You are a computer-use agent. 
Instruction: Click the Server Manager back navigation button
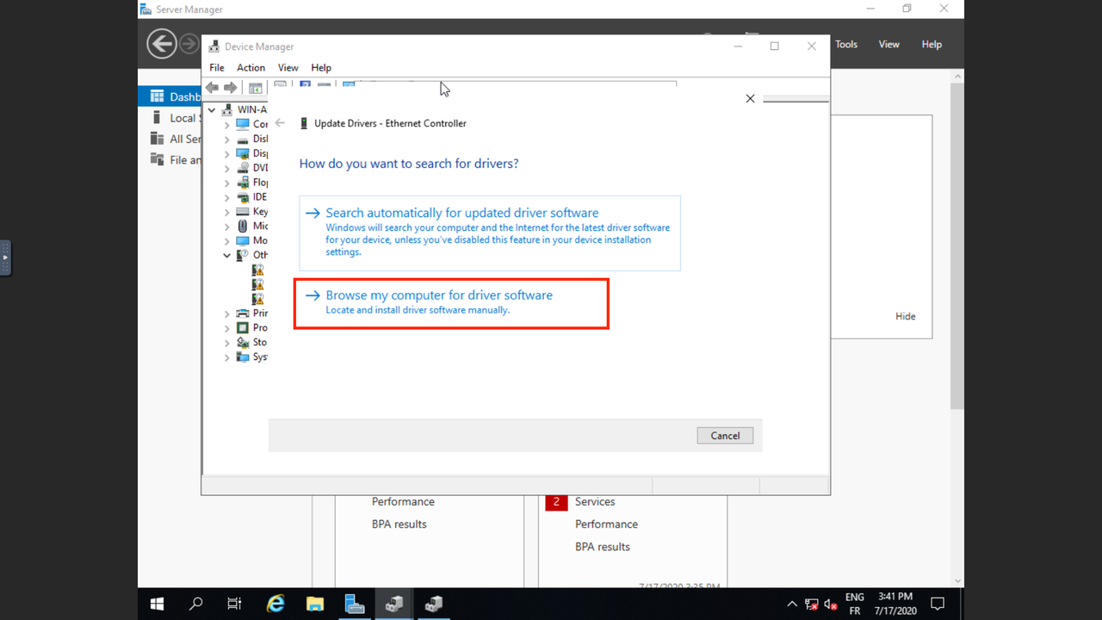(x=162, y=44)
